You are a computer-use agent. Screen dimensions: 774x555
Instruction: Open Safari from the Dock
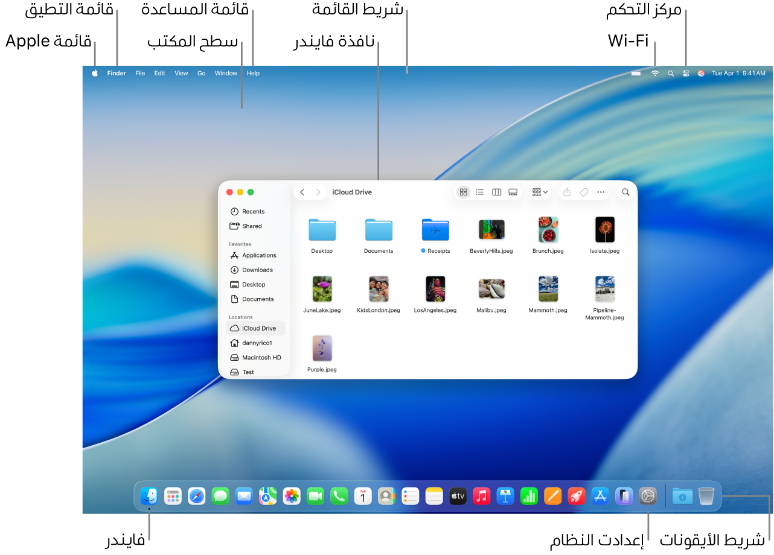[197, 496]
